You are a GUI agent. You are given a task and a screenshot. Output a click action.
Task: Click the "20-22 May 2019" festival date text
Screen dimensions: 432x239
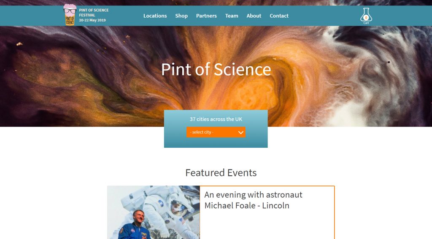pyautogui.click(x=92, y=20)
